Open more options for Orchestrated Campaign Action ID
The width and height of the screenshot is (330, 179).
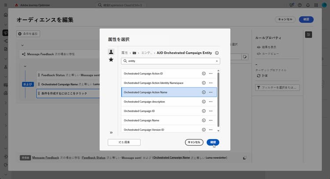coord(211,73)
